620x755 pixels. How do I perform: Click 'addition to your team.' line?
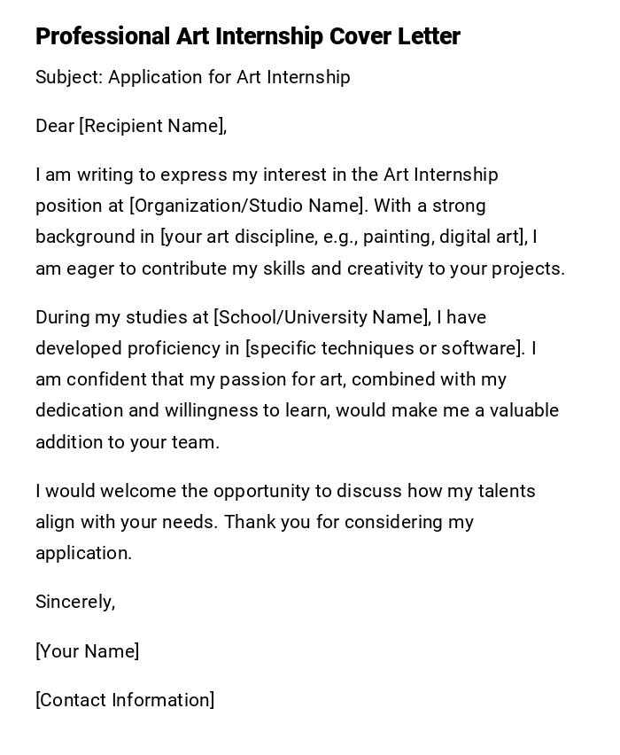click(x=128, y=443)
